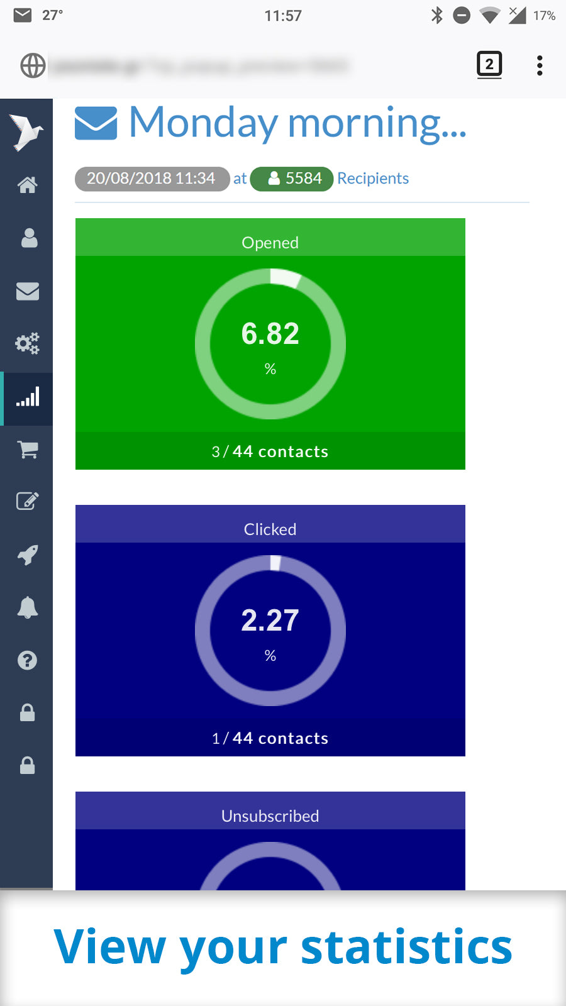Select the compose/edit pencil icon
The height and width of the screenshot is (1006, 566).
click(27, 501)
